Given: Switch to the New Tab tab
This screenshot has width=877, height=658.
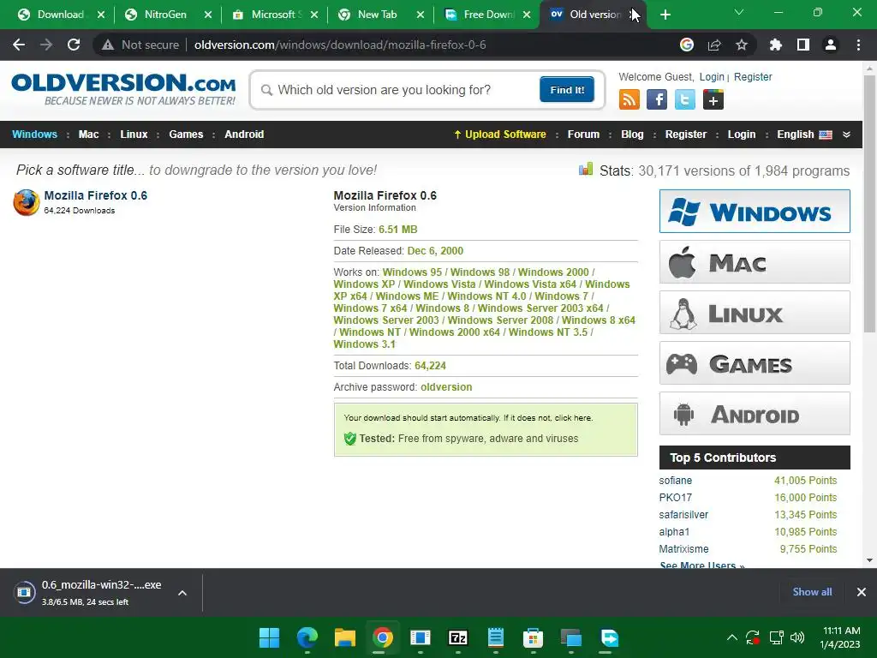Looking at the screenshot, I should coord(377,15).
